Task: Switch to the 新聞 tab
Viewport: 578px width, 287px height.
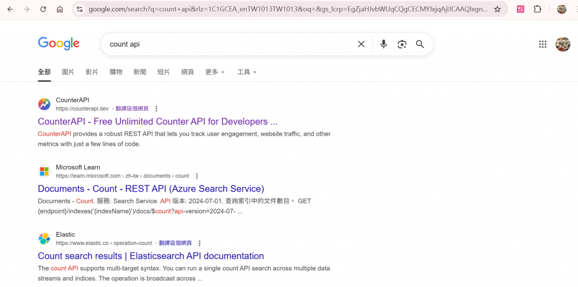Action: tap(140, 72)
